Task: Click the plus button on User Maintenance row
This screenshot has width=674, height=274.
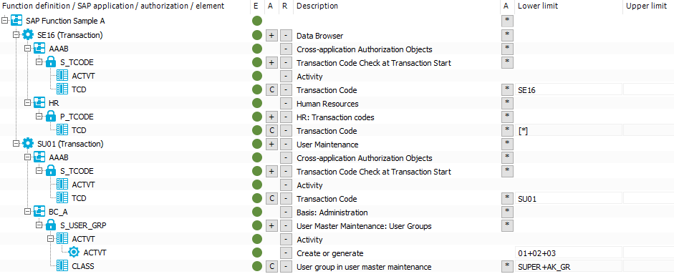Action: [271, 145]
